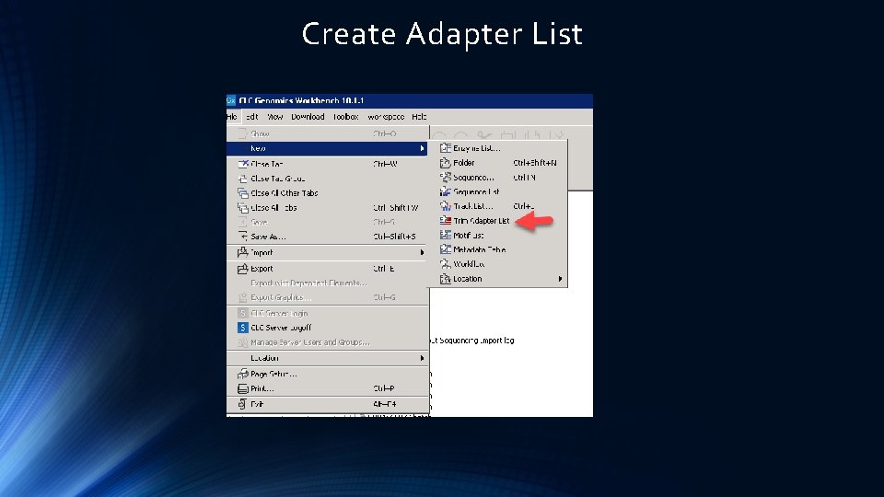Image resolution: width=884 pixels, height=497 pixels.
Task: Click the Close All Tabs icon
Action: [x=243, y=207]
